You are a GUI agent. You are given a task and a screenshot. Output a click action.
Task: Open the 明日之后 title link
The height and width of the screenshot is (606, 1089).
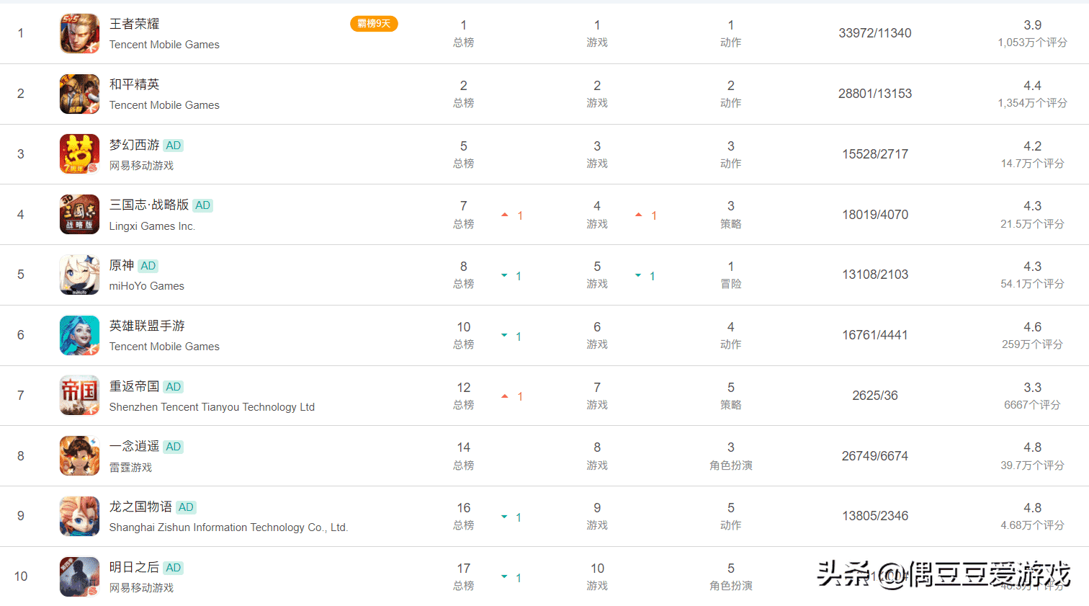[135, 568]
